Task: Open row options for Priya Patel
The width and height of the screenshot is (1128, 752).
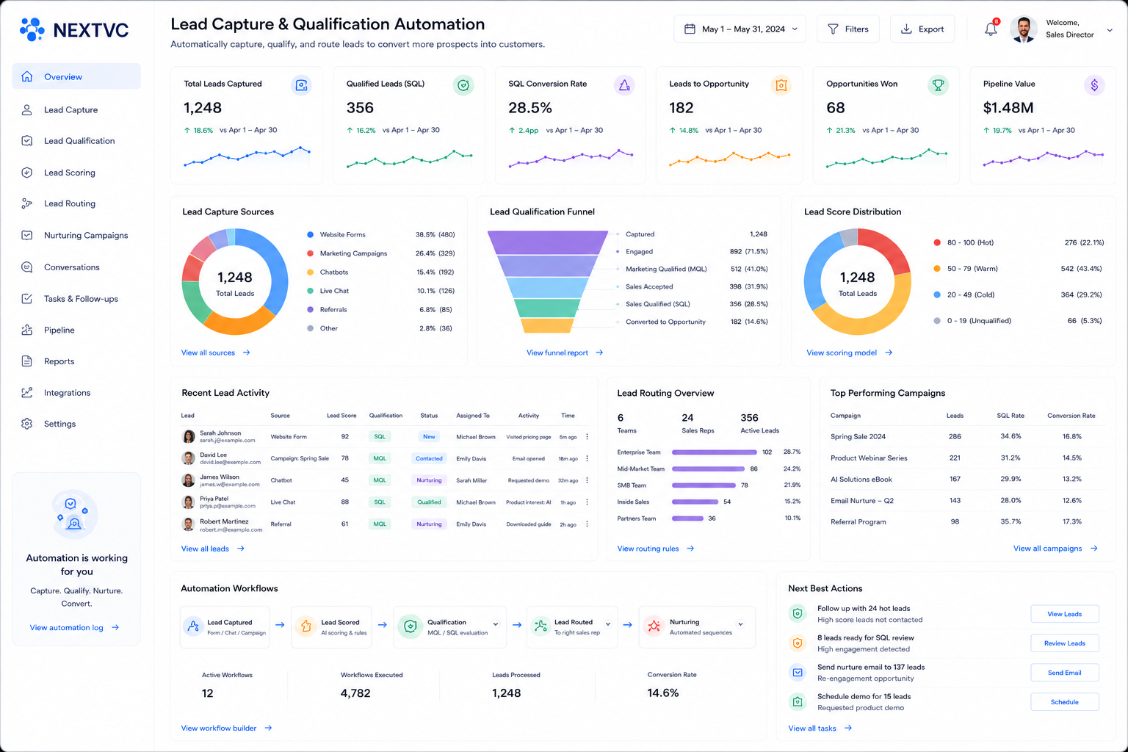Action: pos(587,502)
